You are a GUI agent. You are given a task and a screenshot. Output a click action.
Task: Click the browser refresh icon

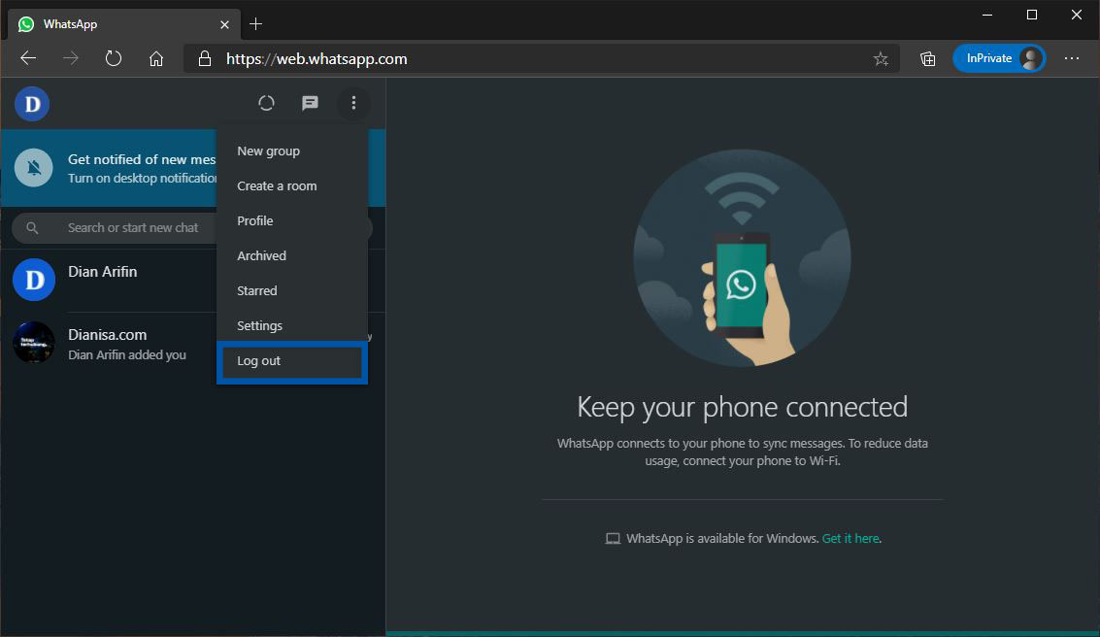(x=114, y=58)
